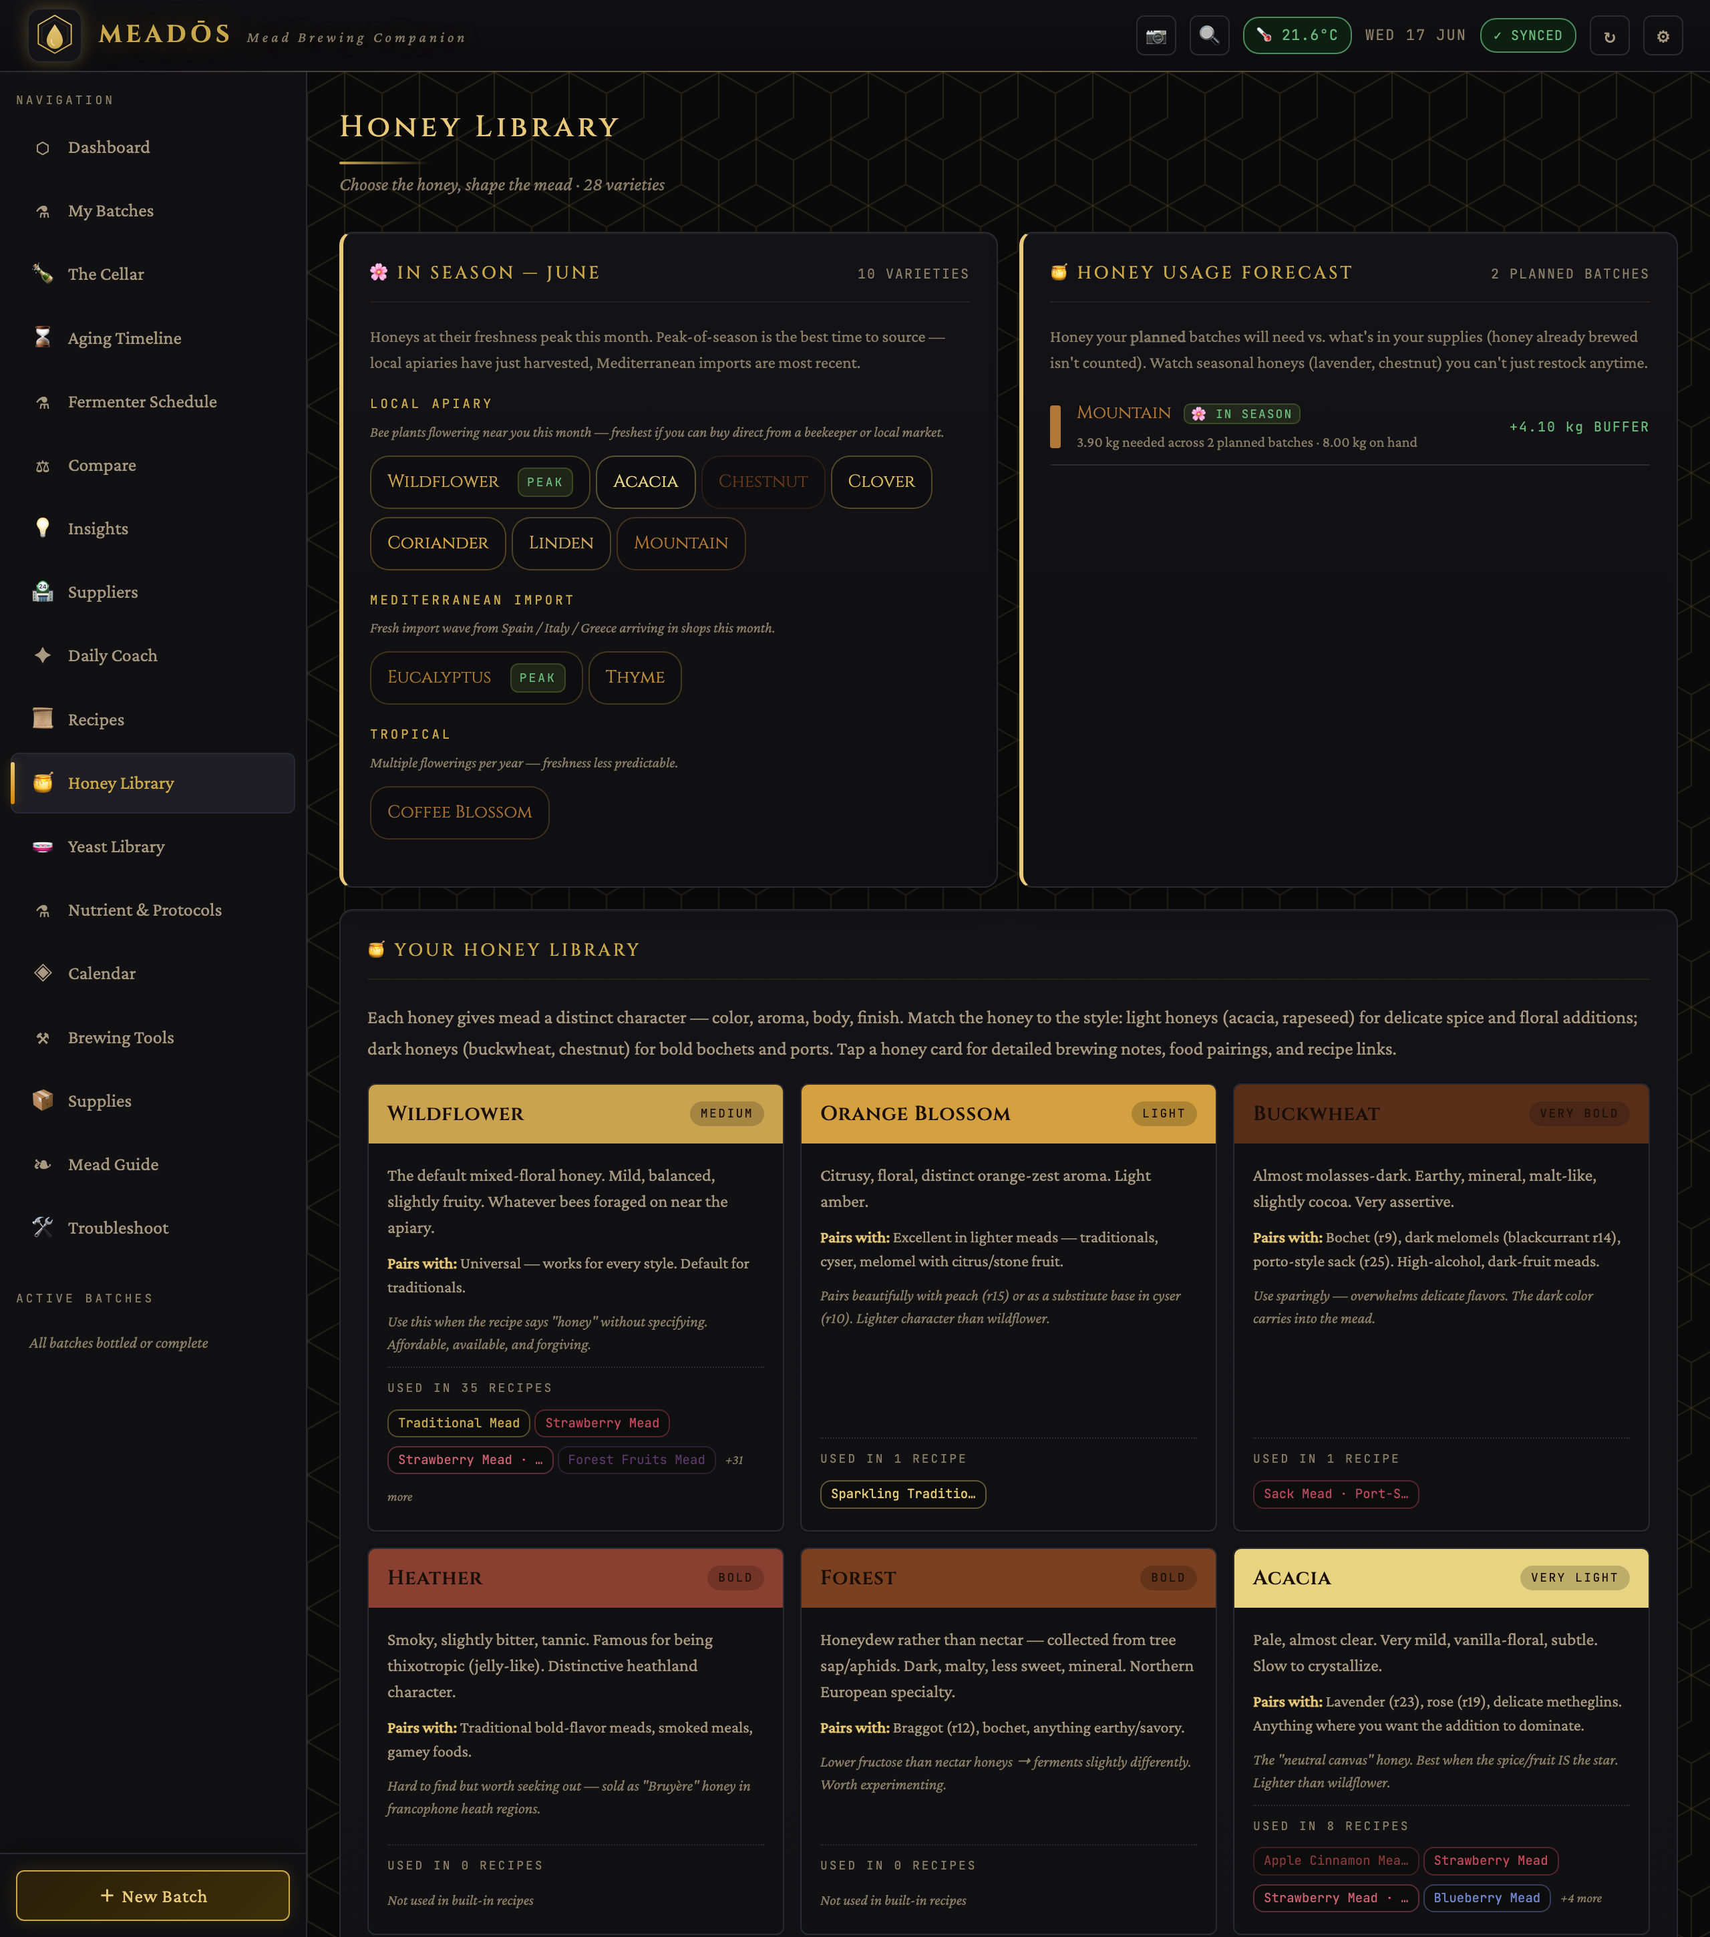Click the My Batches flask icon
This screenshot has width=1710, height=1937.
[43, 211]
